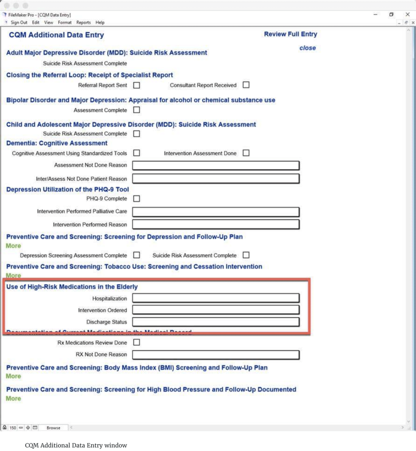Click the zoom lock icon at bottom left

click(5, 428)
